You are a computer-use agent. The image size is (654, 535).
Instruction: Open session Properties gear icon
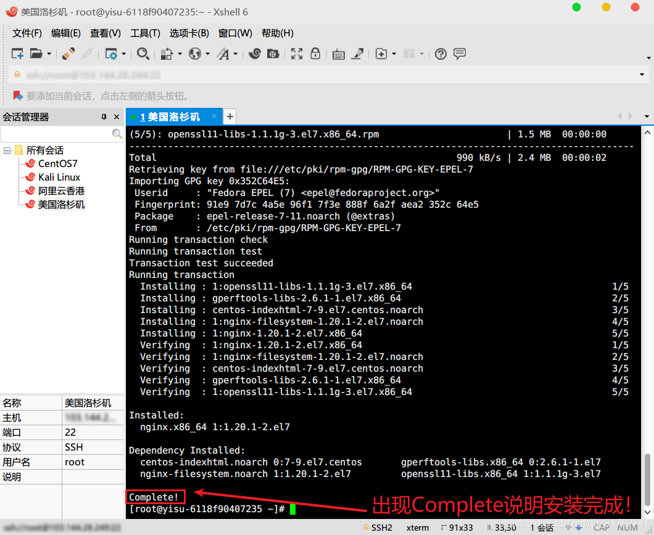click(x=111, y=54)
